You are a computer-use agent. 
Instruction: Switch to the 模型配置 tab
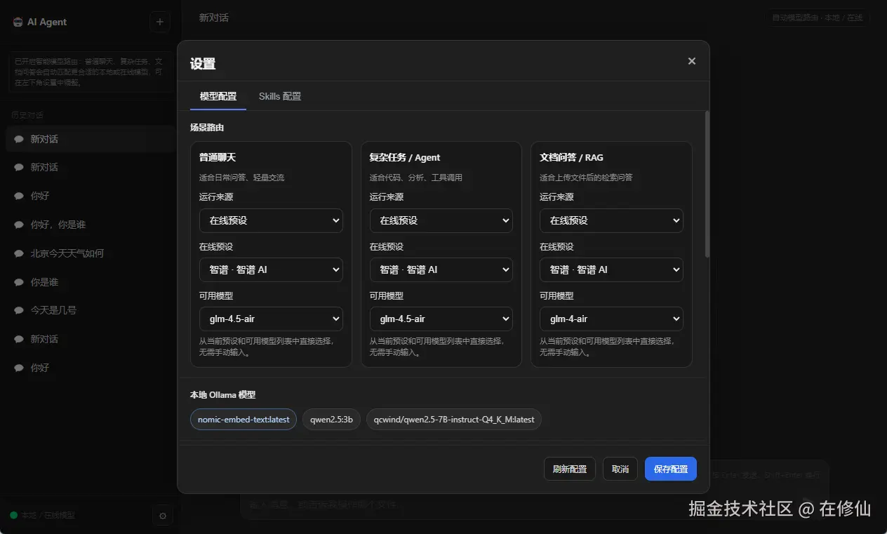pyautogui.click(x=218, y=96)
